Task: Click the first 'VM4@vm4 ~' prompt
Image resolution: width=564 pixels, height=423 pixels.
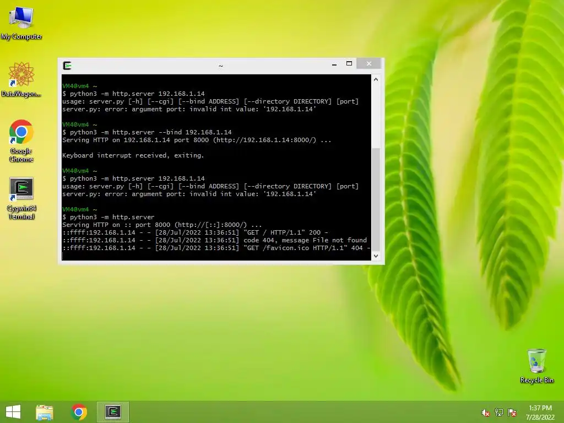Action: point(79,86)
